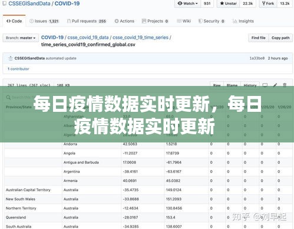Open the Issues tab

click(44, 21)
